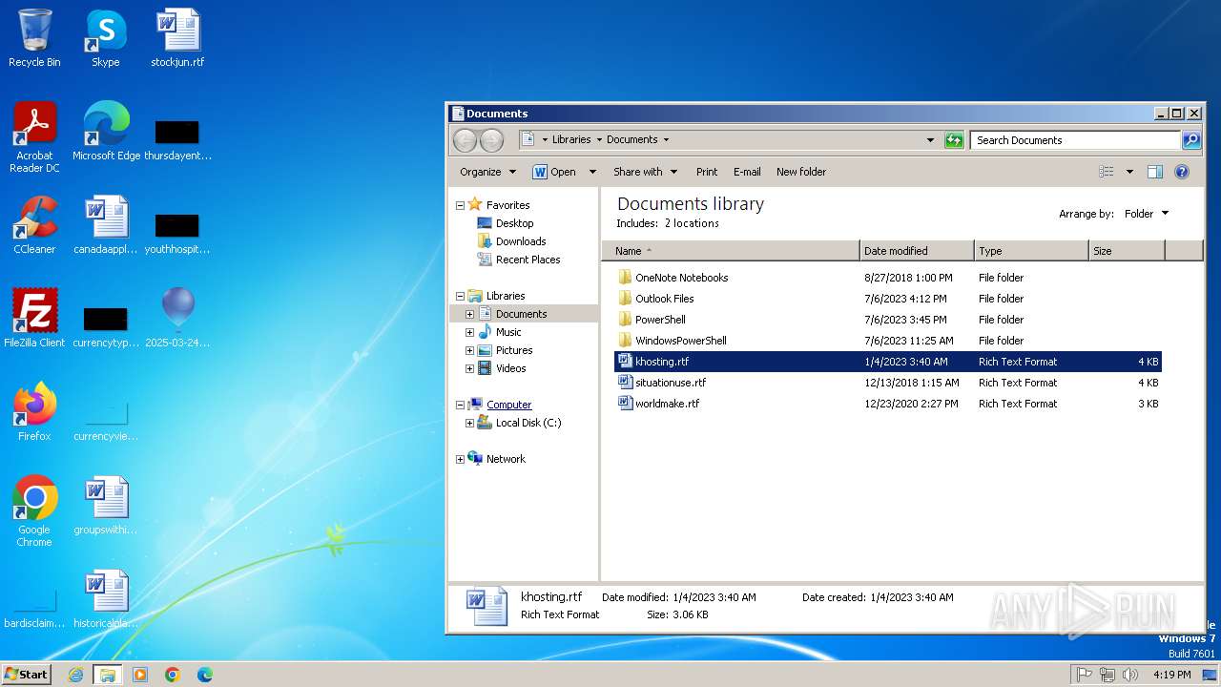Viewport: 1221px width, 687px height.
Task: Click the Forward navigation button in Explorer
Action: (x=491, y=140)
